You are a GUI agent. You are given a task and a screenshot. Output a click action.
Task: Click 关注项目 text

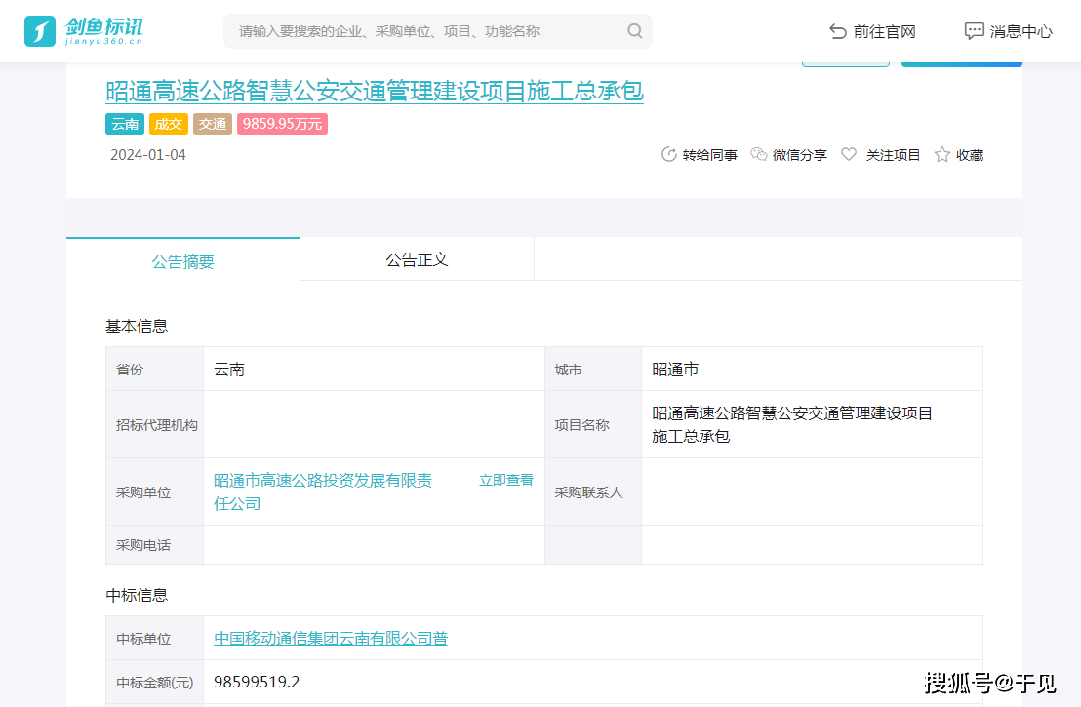pos(893,155)
